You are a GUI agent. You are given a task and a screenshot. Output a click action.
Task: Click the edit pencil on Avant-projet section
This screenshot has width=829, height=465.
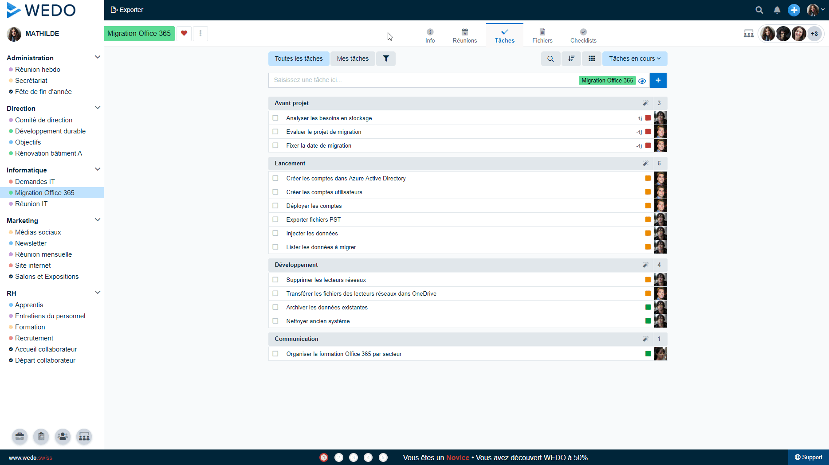click(x=646, y=103)
